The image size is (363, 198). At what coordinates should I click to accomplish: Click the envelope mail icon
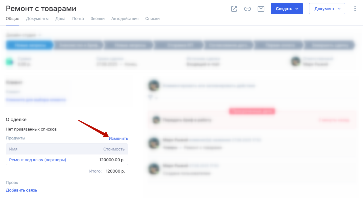pos(261,9)
